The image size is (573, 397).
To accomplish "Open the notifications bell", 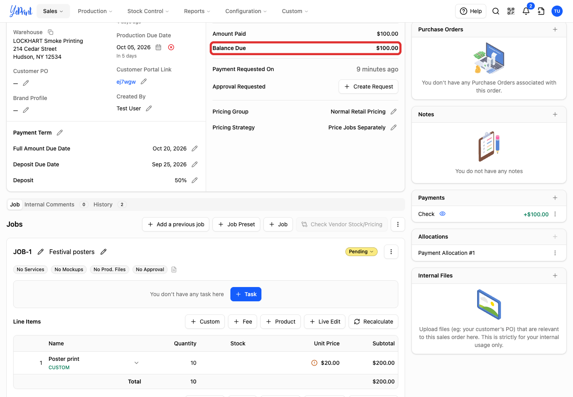I will tap(526, 11).
